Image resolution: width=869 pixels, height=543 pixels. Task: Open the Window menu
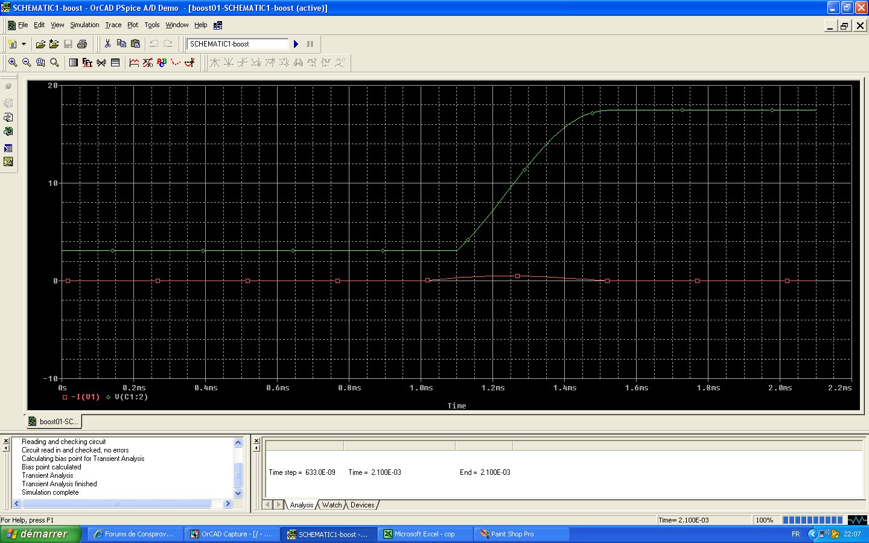177,25
